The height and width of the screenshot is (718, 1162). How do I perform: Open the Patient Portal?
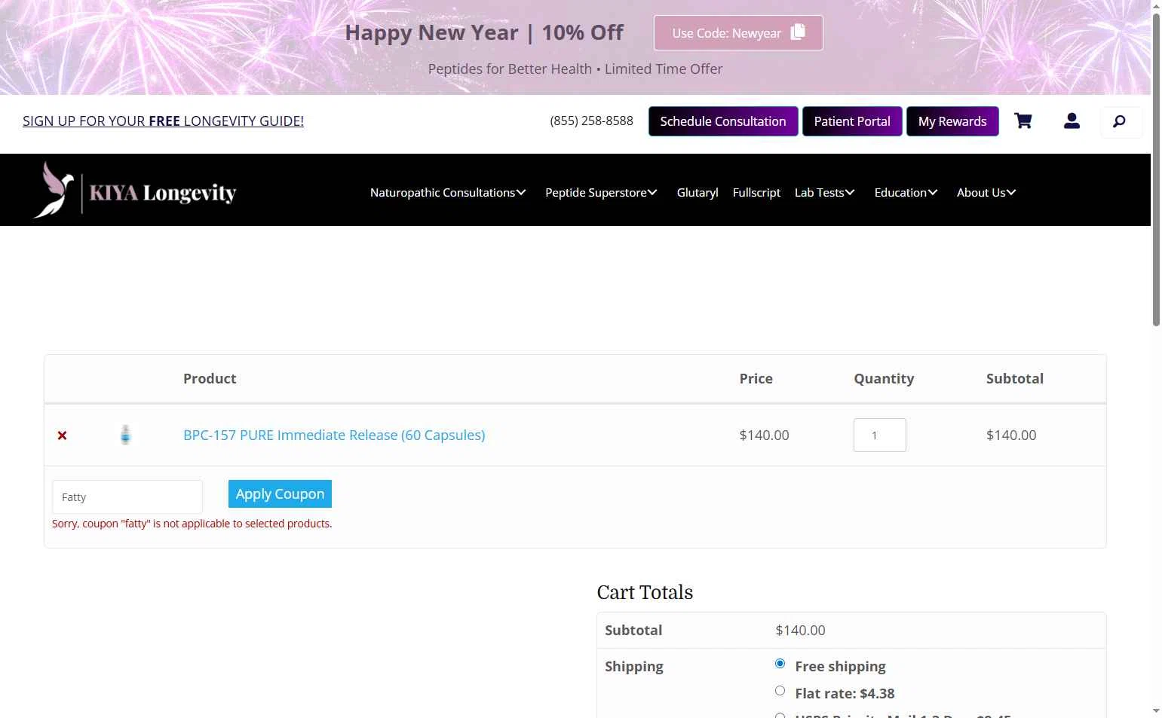[852, 121]
